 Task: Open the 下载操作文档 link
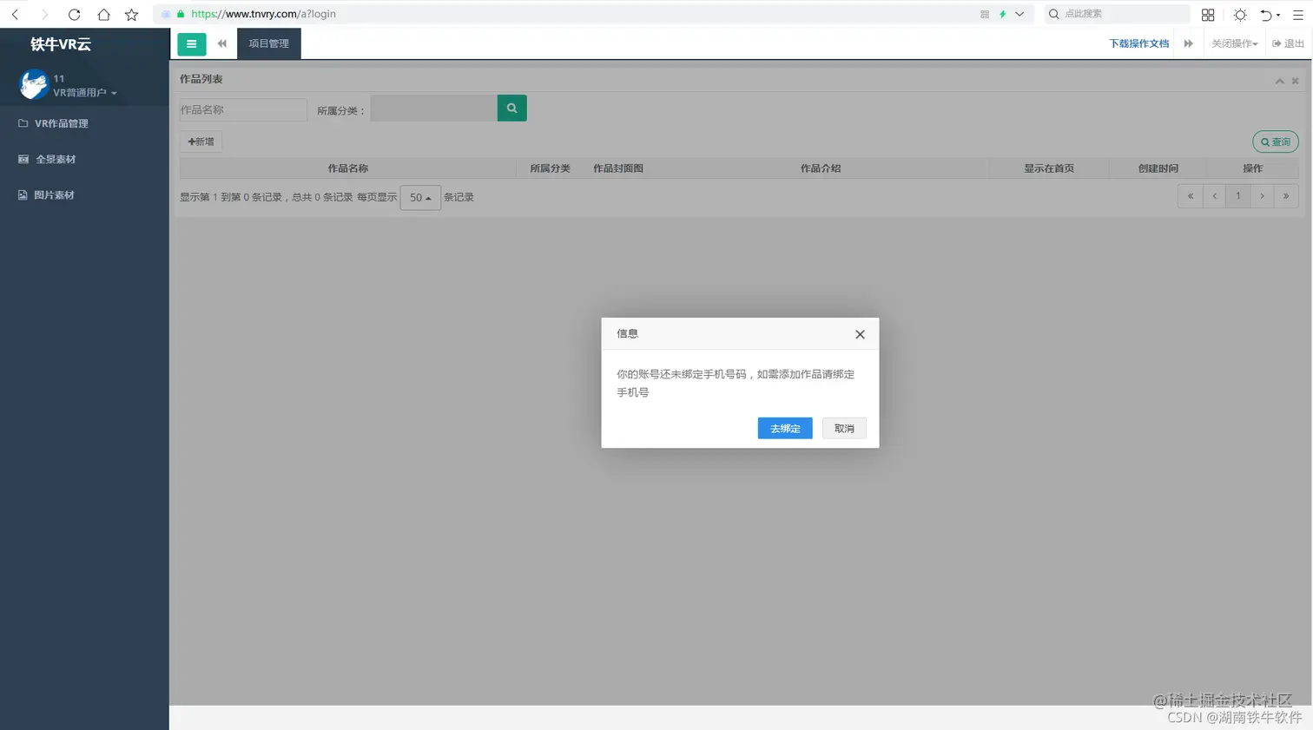pos(1138,43)
